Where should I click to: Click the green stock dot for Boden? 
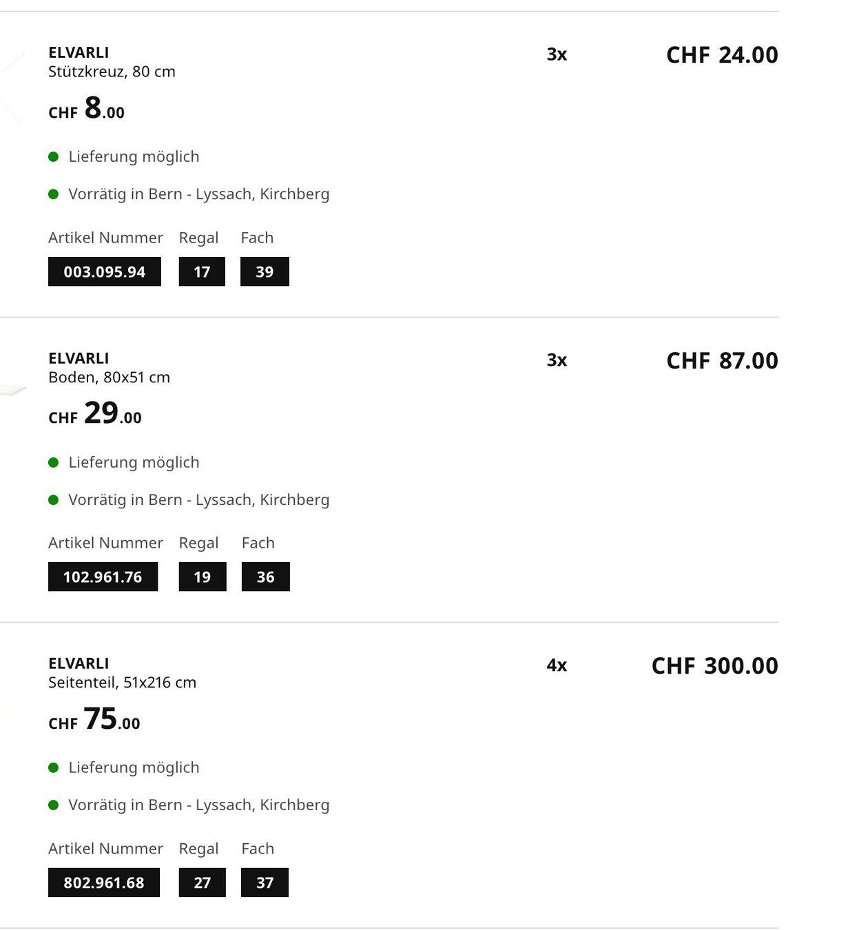(53, 500)
